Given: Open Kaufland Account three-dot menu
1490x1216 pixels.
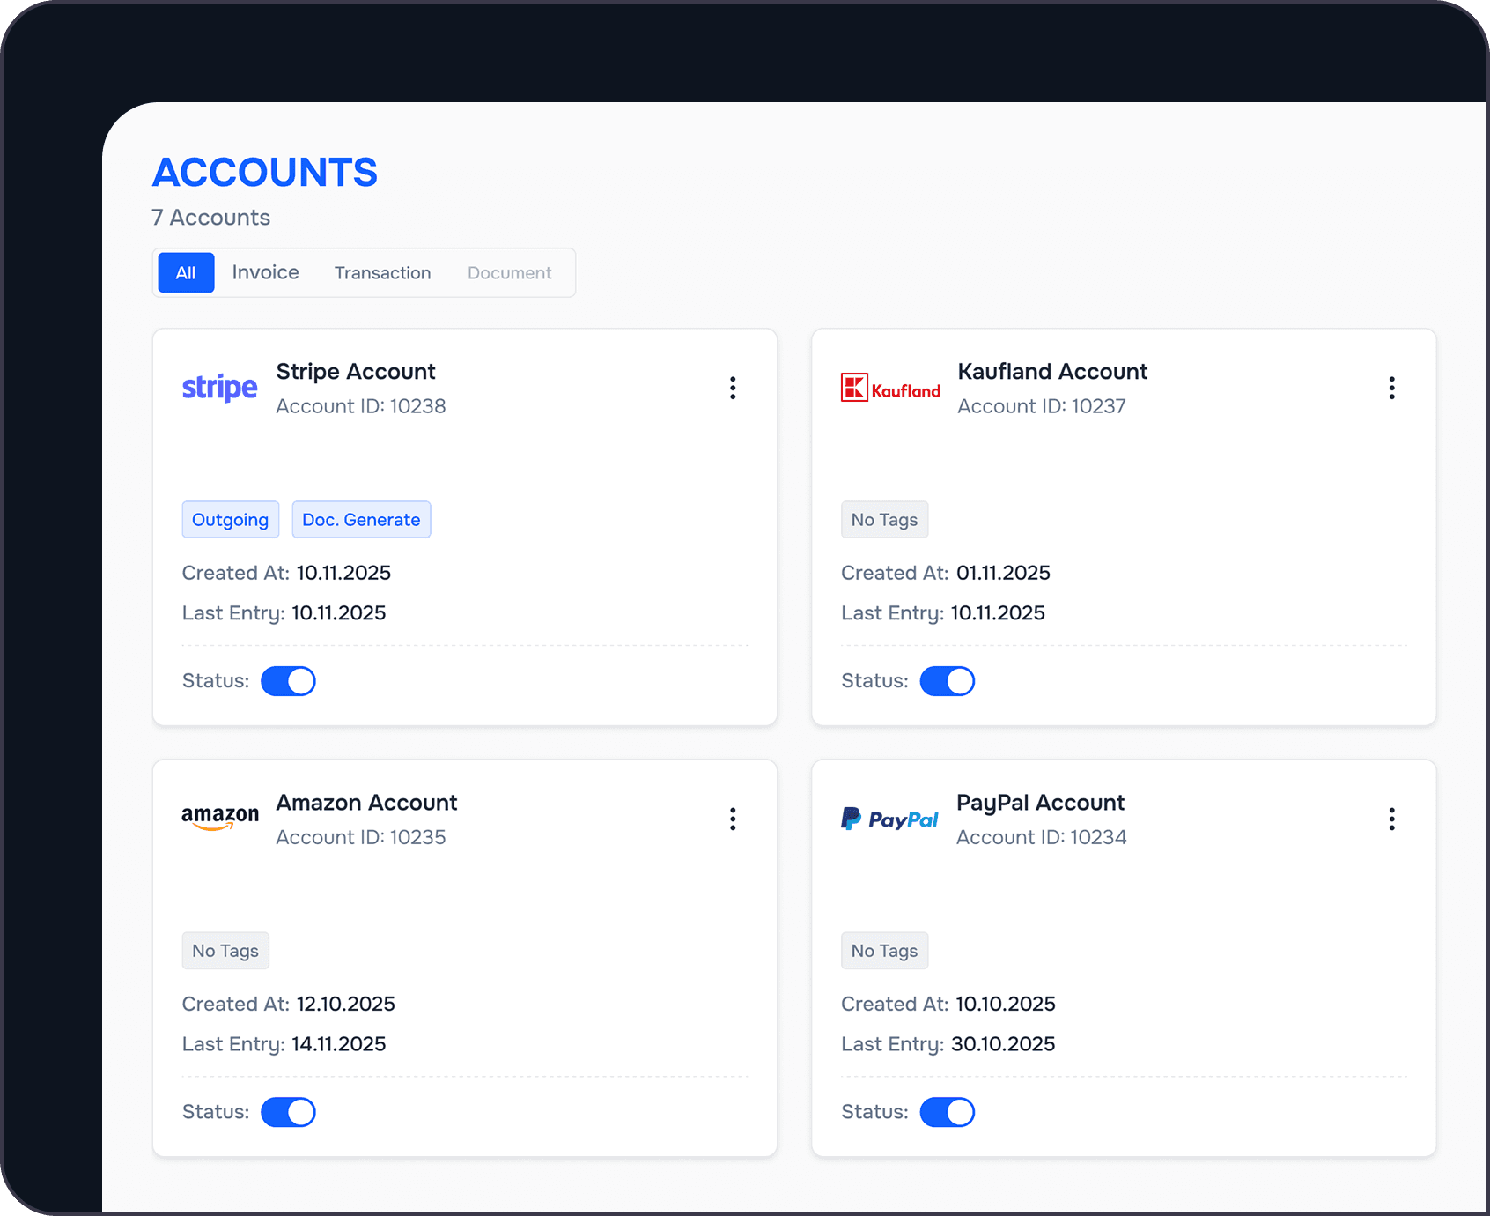Looking at the screenshot, I should click(1391, 389).
